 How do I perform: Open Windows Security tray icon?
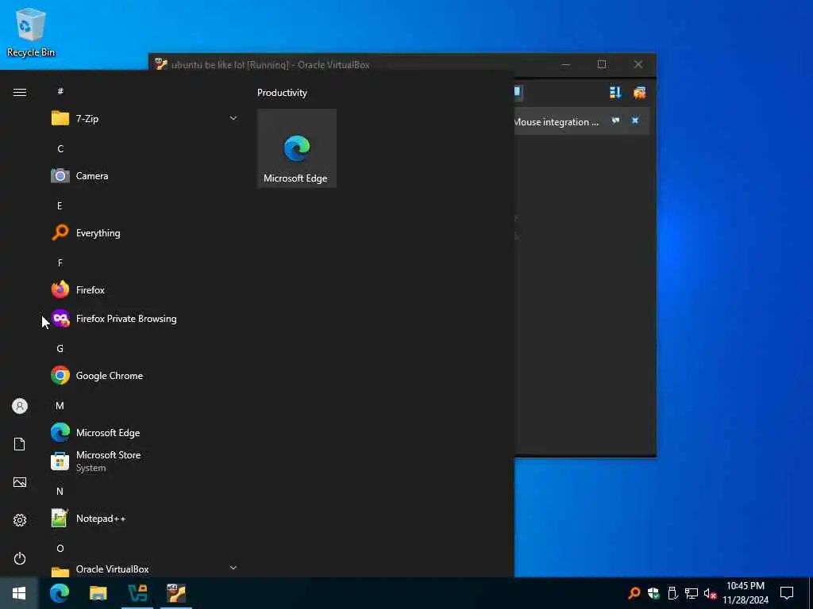pos(653,593)
